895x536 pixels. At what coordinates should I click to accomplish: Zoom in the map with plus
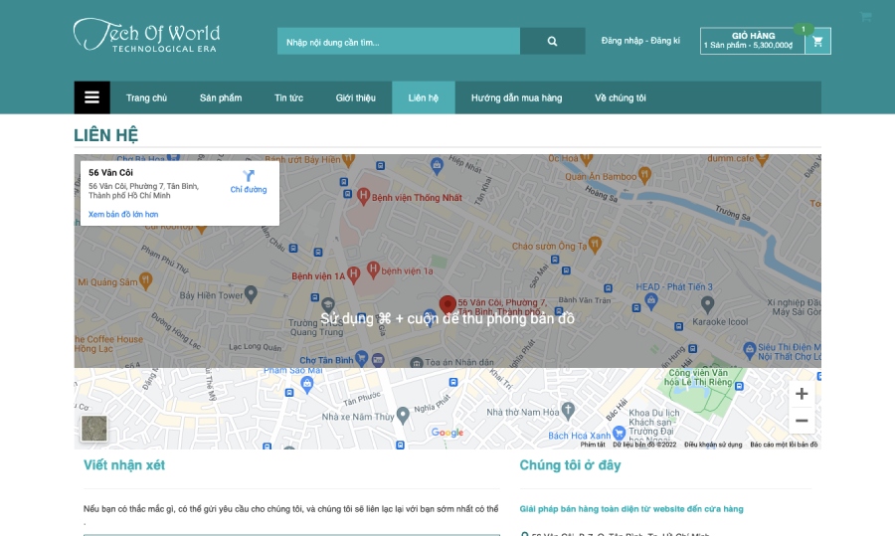[x=802, y=394]
